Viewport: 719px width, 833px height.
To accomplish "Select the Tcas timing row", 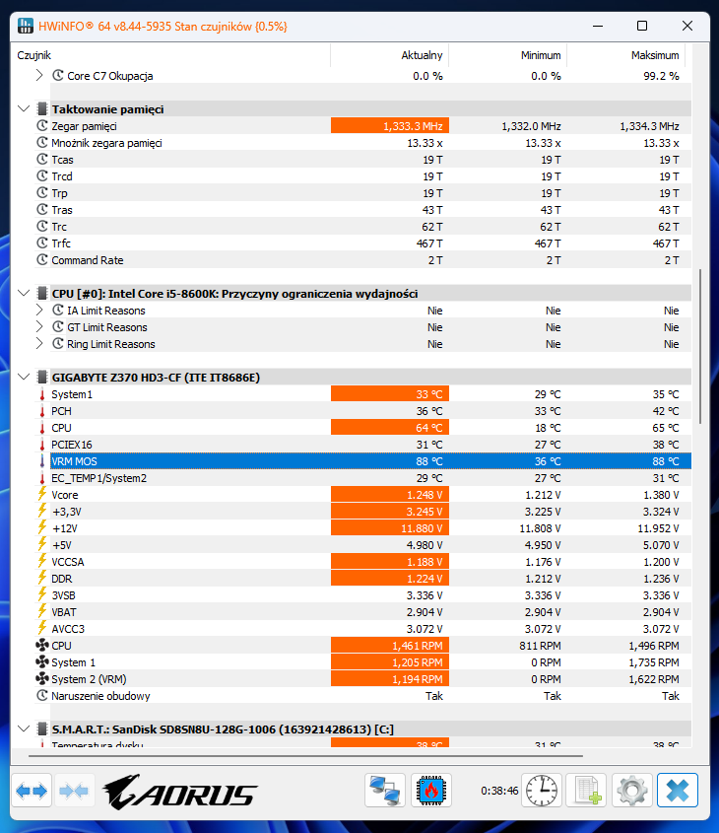I will click(363, 160).
